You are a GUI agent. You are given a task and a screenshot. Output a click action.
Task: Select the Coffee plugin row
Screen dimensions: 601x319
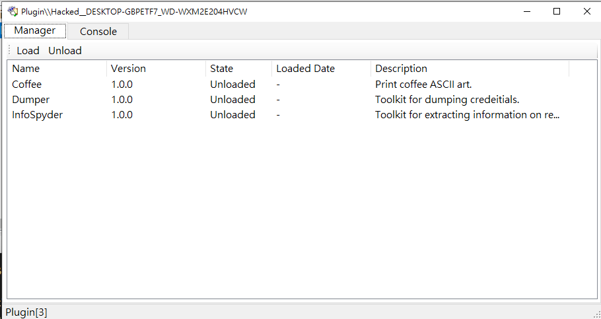pyautogui.click(x=27, y=85)
